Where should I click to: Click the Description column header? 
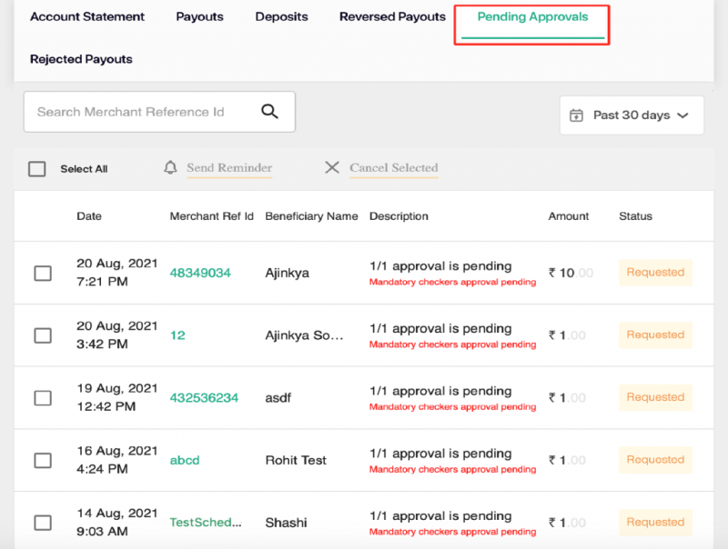point(399,216)
